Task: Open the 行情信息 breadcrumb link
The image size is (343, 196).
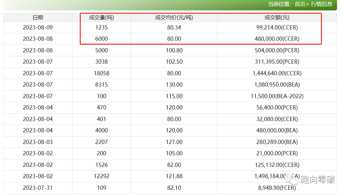Action: coord(322,4)
